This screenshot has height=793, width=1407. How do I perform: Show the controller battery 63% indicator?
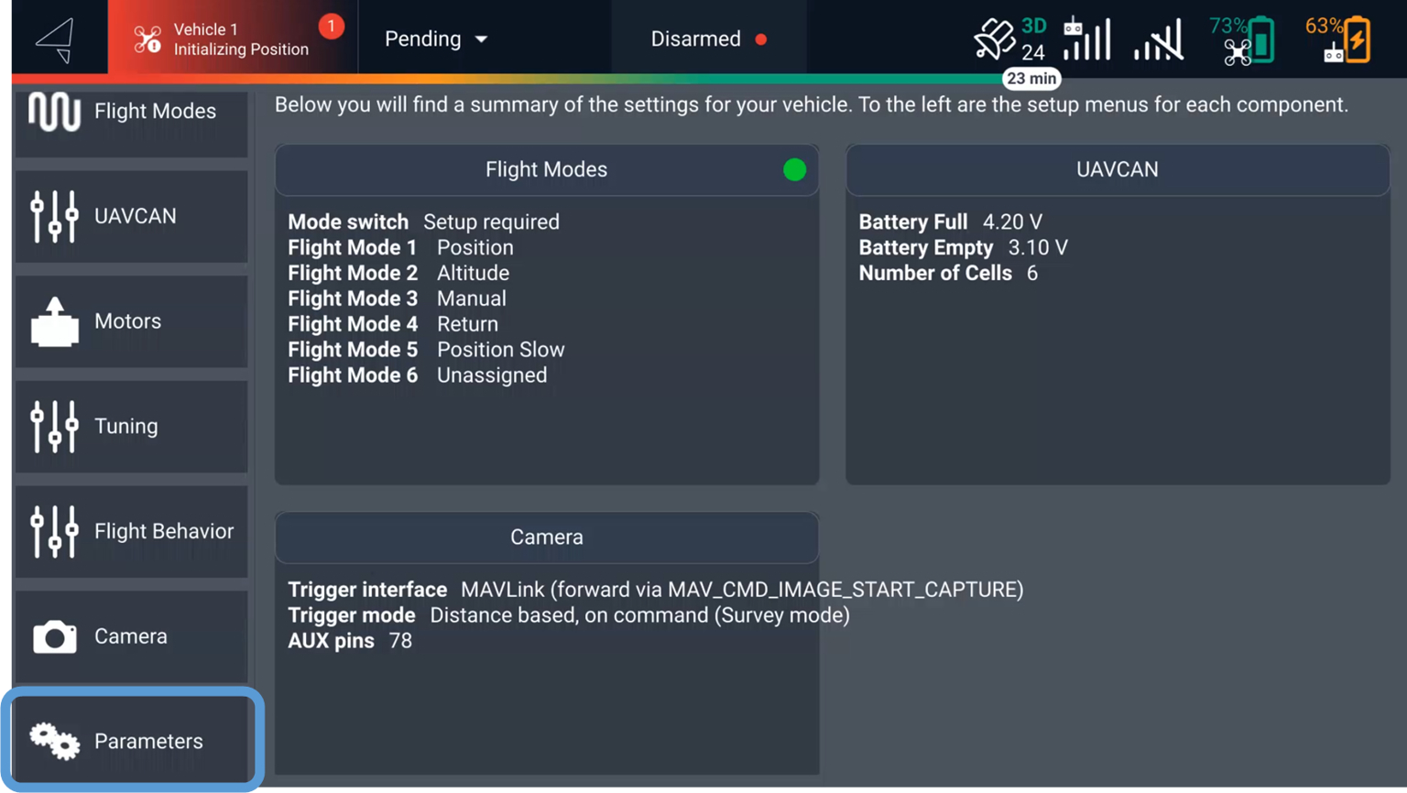(x=1338, y=39)
